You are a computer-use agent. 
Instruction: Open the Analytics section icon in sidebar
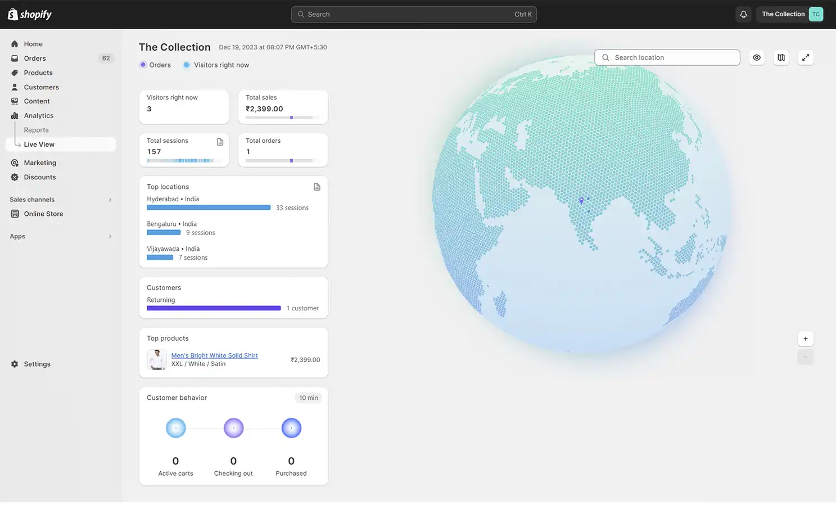tap(14, 115)
